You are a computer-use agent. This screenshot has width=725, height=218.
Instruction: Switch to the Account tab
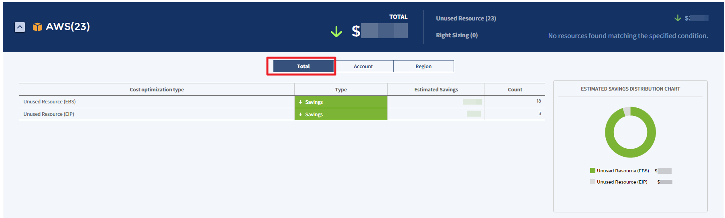(363, 66)
